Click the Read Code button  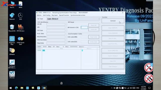coord(94,37)
